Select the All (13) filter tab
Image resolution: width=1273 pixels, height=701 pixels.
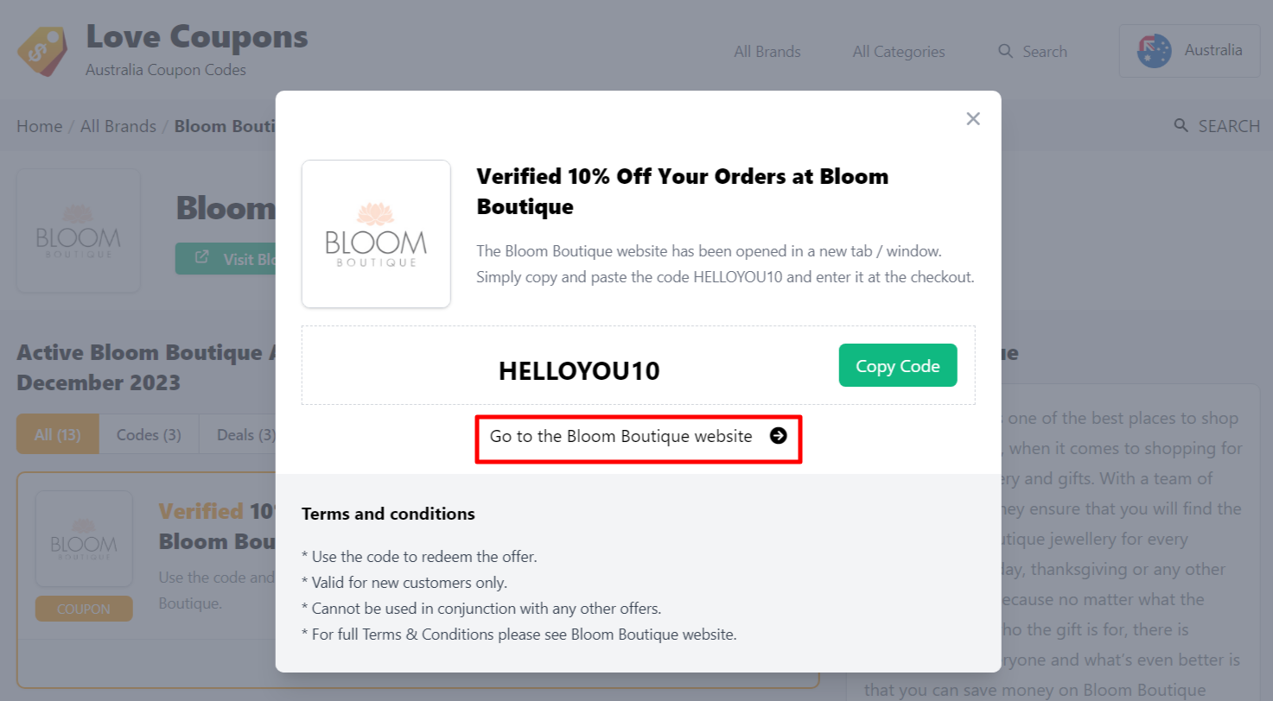click(x=57, y=434)
